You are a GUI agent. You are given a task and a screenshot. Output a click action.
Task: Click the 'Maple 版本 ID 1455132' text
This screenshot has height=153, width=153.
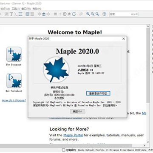[91, 73]
